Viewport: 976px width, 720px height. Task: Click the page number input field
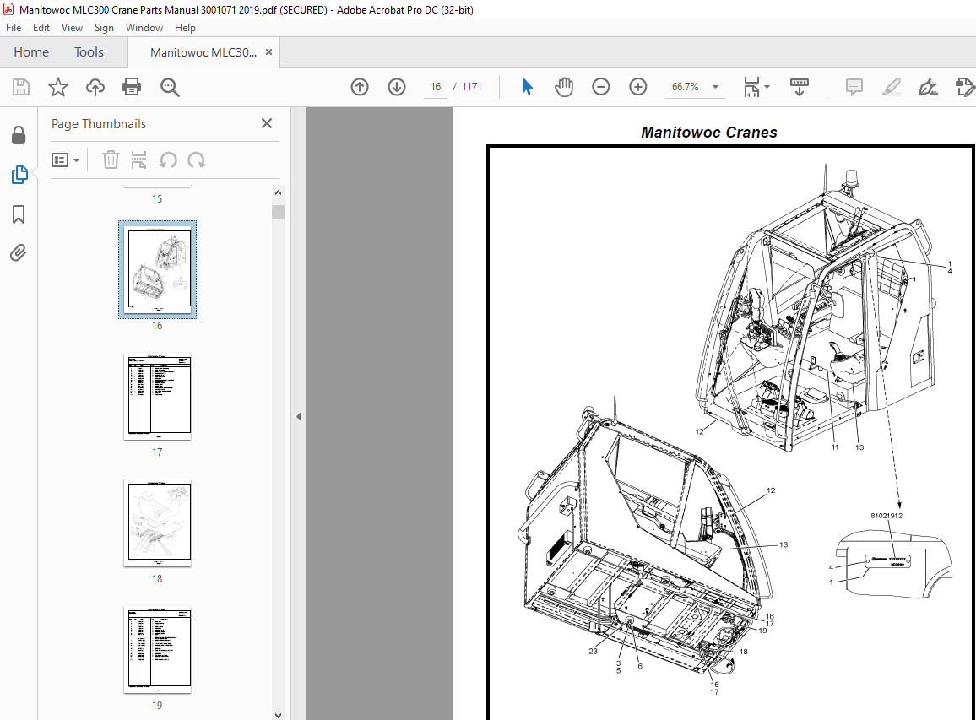436,87
